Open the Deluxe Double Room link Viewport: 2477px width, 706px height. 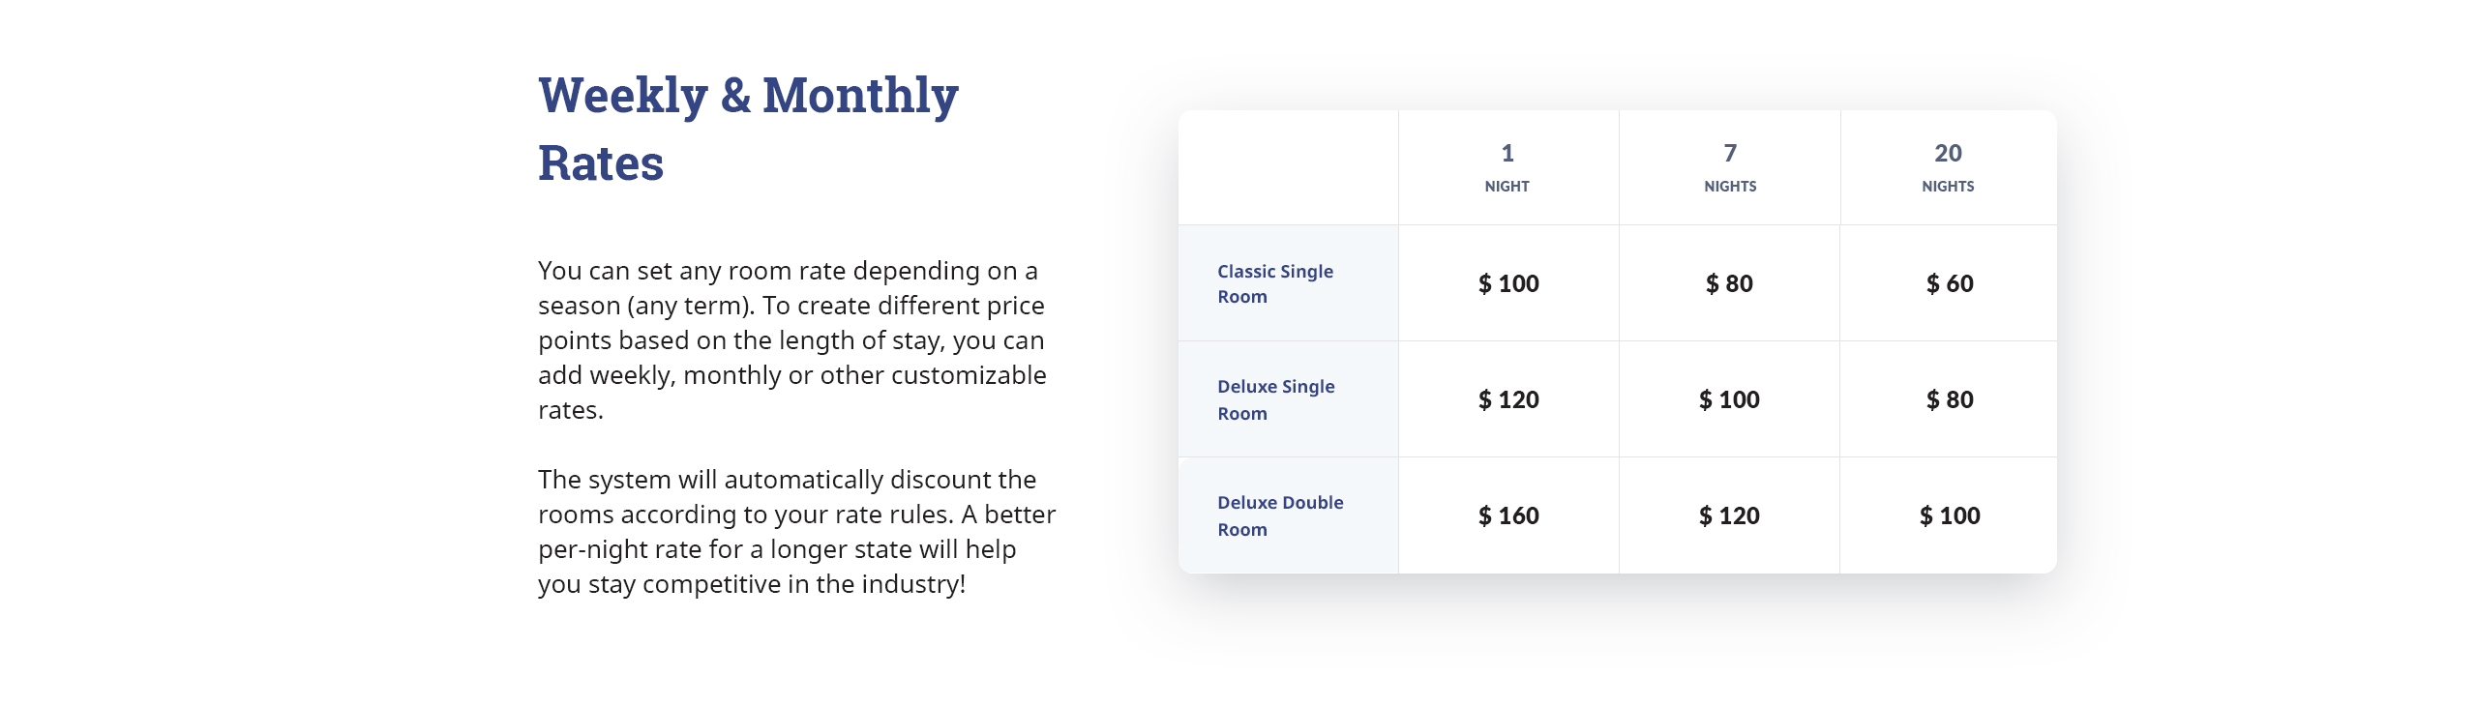click(x=1280, y=515)
